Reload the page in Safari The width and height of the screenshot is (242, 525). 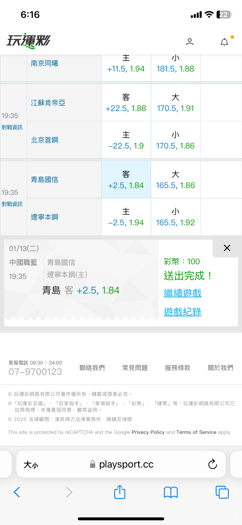pos(212,464)
